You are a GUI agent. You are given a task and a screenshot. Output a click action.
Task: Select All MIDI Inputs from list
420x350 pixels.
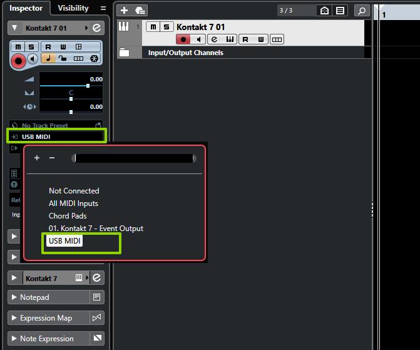click(x=73, y=203)
